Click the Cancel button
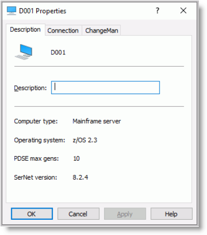The height and width of the screenshot is (235, 207). coord(78,214)
